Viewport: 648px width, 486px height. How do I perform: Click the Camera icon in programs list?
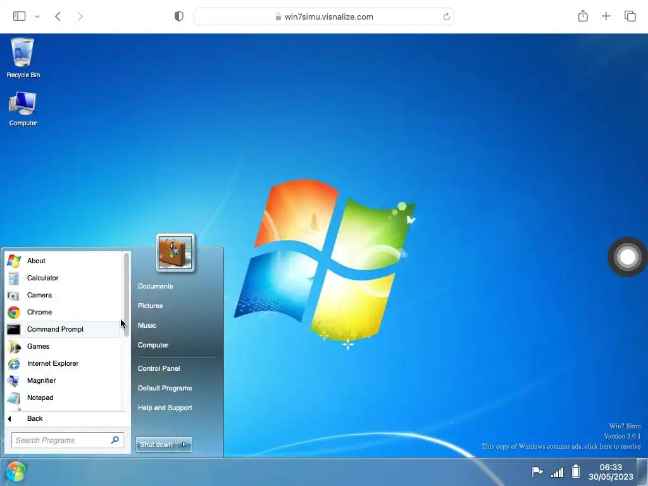(14, 295)
